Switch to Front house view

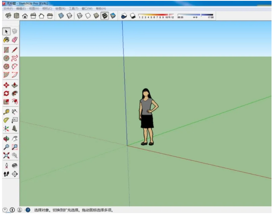[x=25, y=16]
